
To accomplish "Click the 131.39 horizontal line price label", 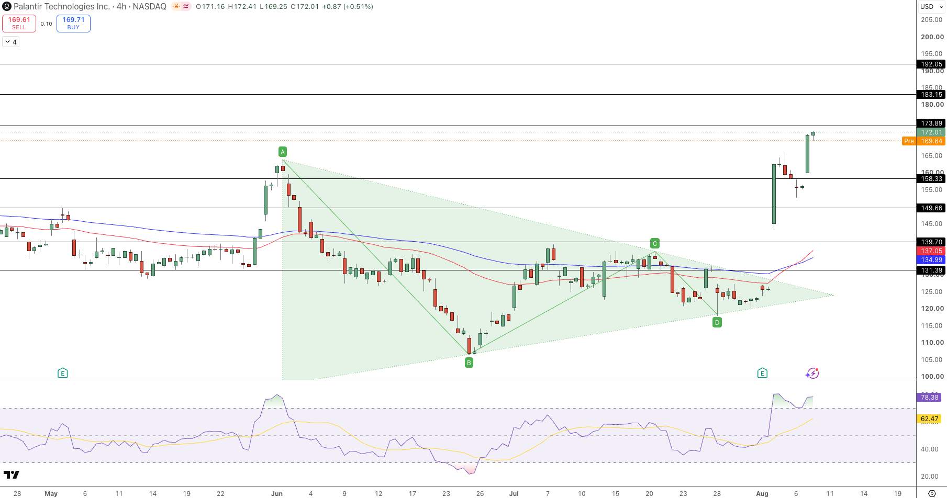I will 931,270.
